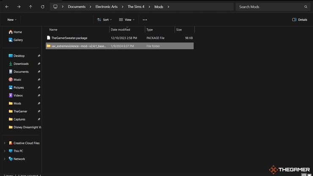Open Pictures quick access folder
This screenshot has height=176, width=313.
(16, 88)
